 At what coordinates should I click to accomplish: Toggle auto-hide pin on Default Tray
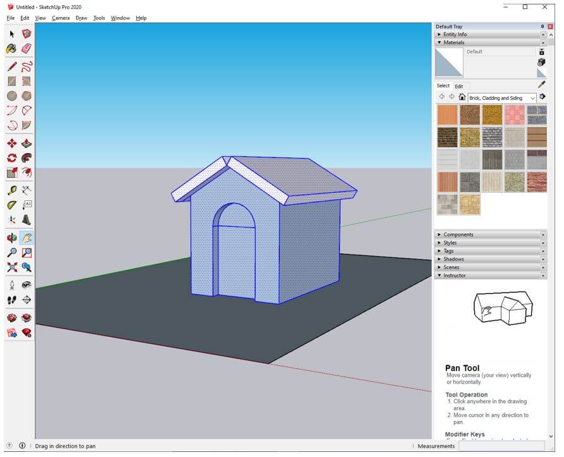pos(542,27)
